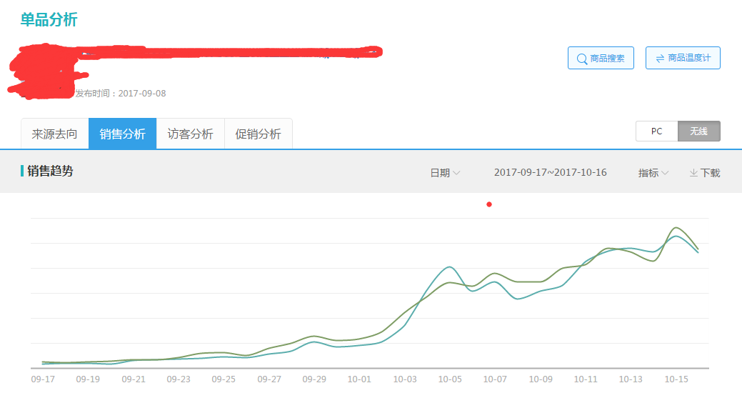
Task: Click the date range 2017-09-17~2017-10-16
Action: tap(550, 173)
